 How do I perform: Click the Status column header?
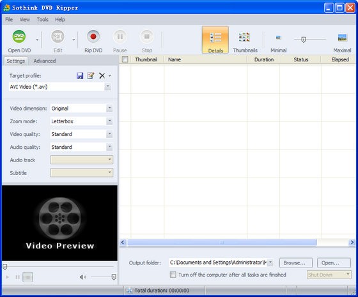click(x=300, y=59)
